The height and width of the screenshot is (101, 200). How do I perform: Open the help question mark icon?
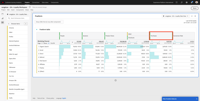[x=187, y=2]
